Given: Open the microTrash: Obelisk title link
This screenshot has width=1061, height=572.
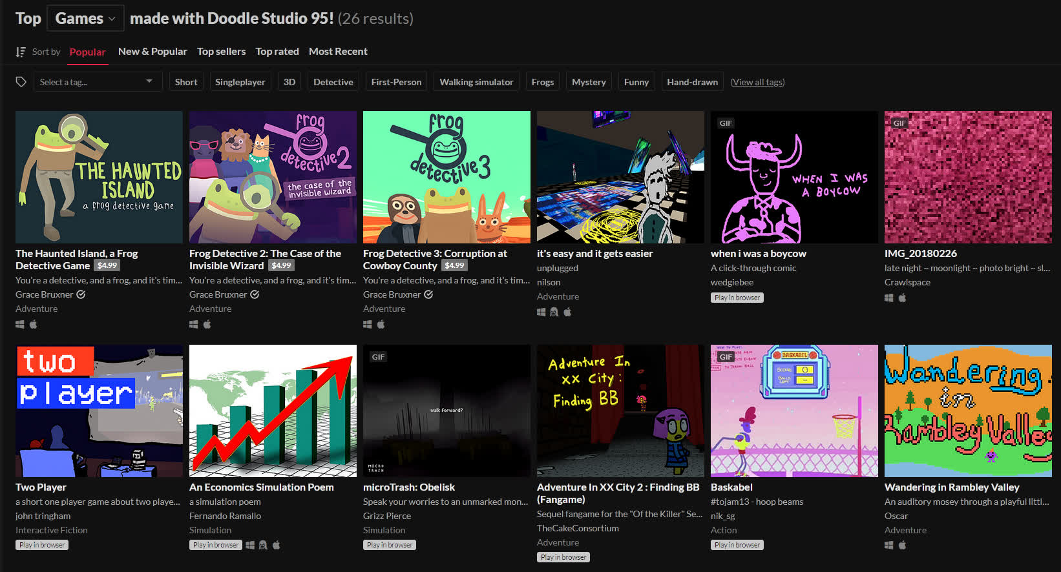Looking at the screenshot, I should pyautogui.click(x=409, y=487).
